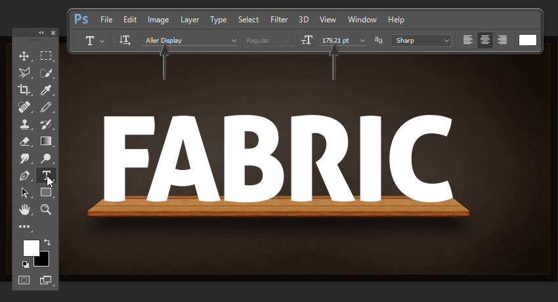Reset default foreground and background colors
558x302 pixels.
pyautogui.click(x=25, y=264)
